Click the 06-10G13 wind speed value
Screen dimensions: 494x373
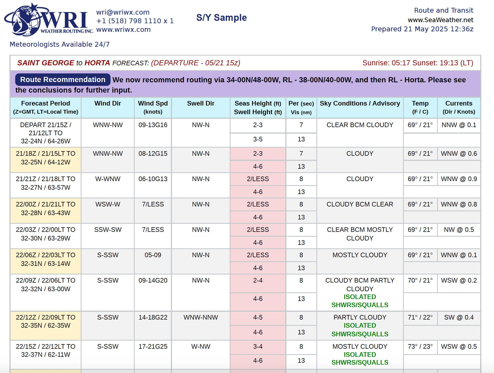coord(153,179)
